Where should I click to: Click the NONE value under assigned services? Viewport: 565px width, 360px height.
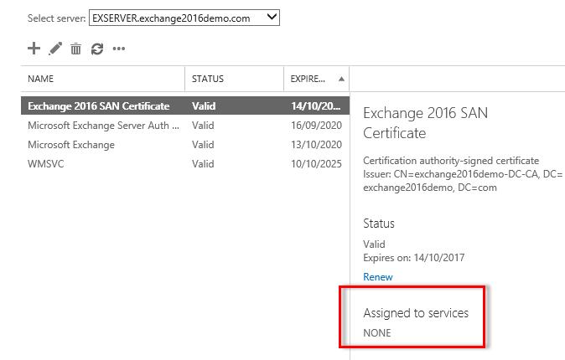pos(377,333)
